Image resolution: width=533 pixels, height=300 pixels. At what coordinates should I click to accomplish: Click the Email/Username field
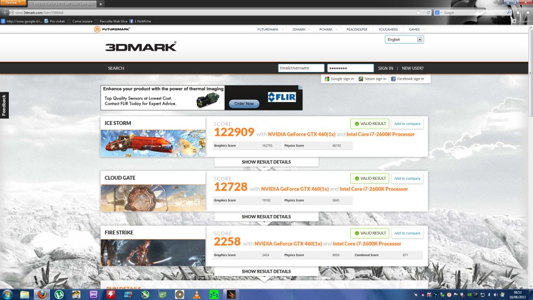click(x=301, y=68)
